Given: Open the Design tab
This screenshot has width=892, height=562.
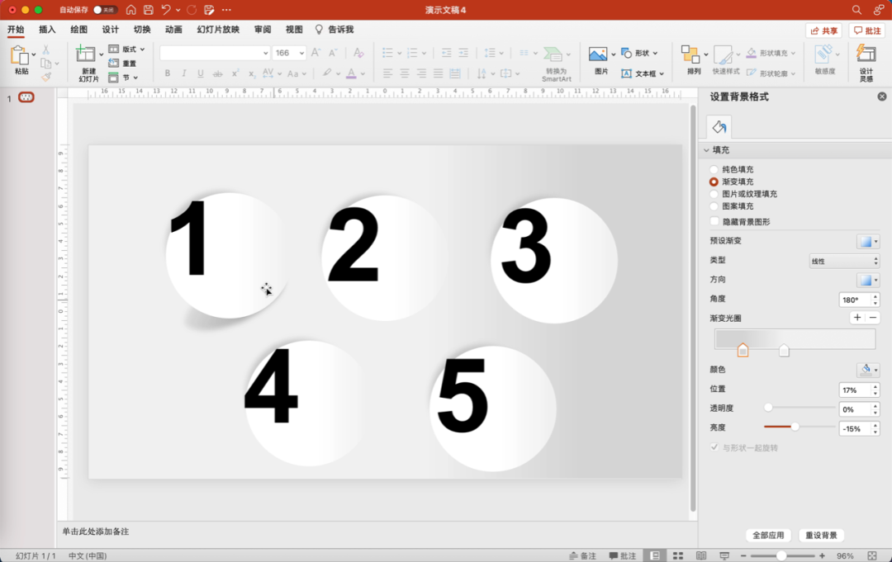Looking at the screenshot, I should (x=111, y=30).
